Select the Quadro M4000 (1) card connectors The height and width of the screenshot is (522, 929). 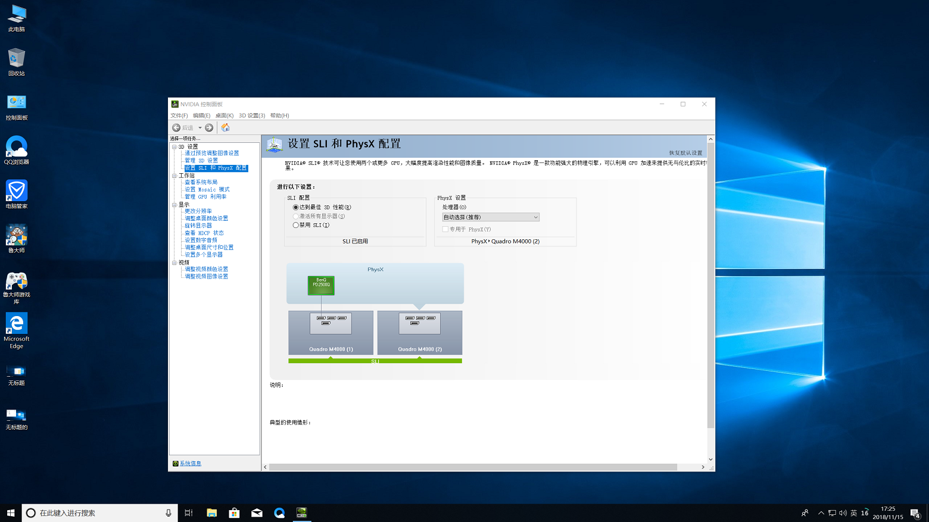click(x=331, y=323)
